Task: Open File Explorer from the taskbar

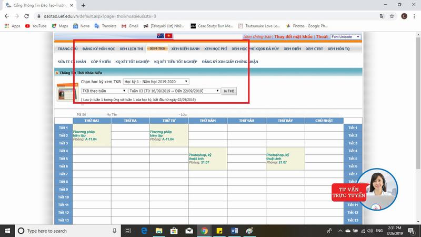Action: tap(159, 231)
